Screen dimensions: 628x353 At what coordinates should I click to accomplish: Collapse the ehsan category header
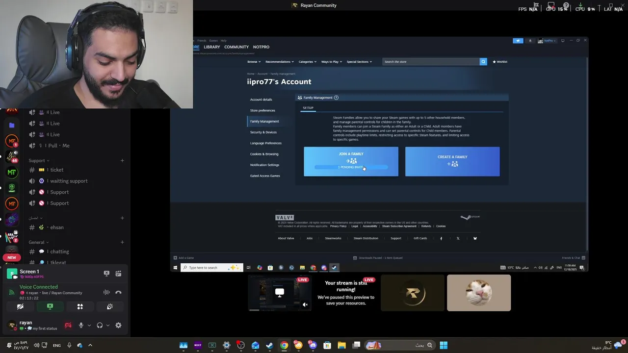coord(35,218)
